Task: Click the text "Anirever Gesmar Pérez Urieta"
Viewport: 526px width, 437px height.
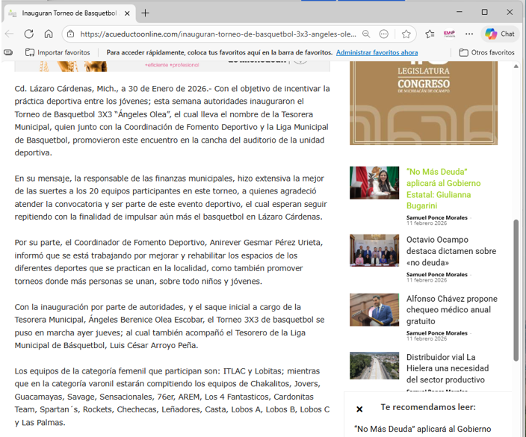Action: pos(265,243)
